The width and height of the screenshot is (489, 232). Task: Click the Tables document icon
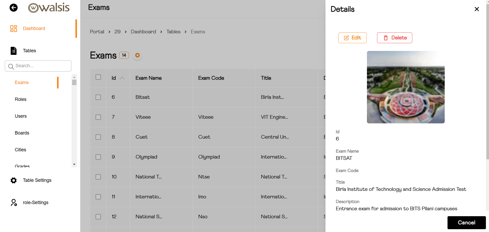point(13,51)
